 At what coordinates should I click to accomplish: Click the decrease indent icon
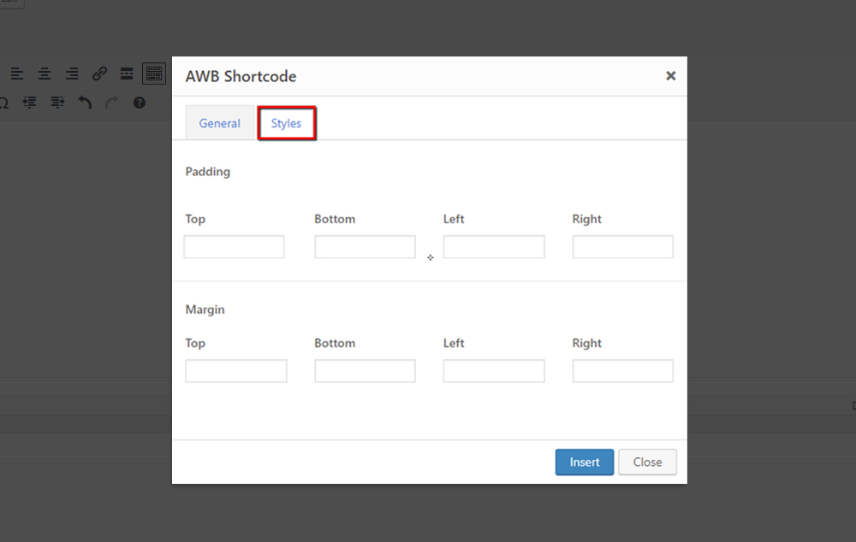coord(29,102)
